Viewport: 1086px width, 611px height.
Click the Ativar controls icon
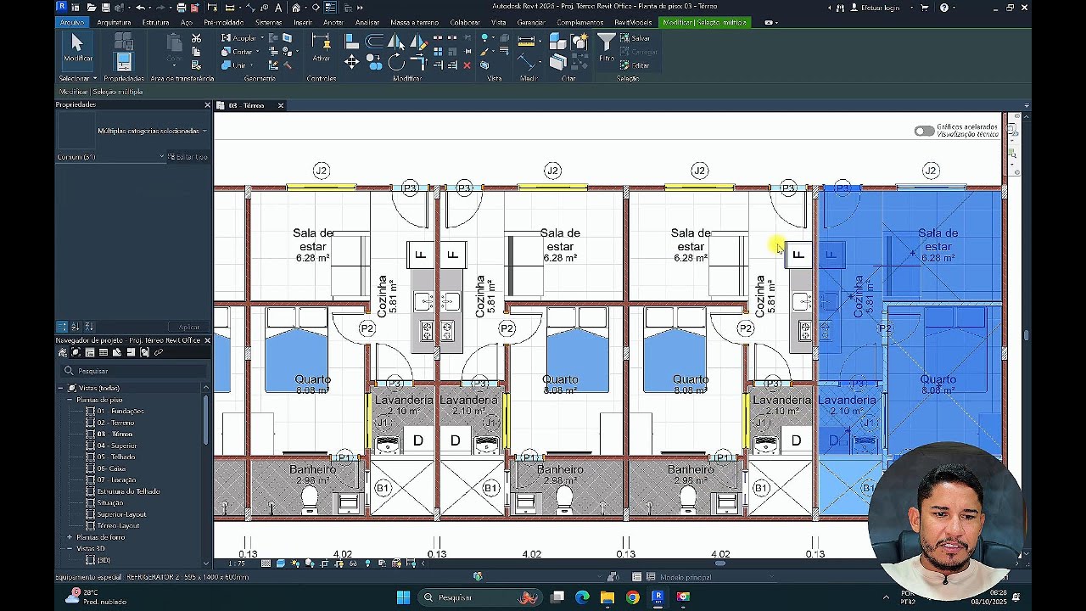[x=321, y=48]
